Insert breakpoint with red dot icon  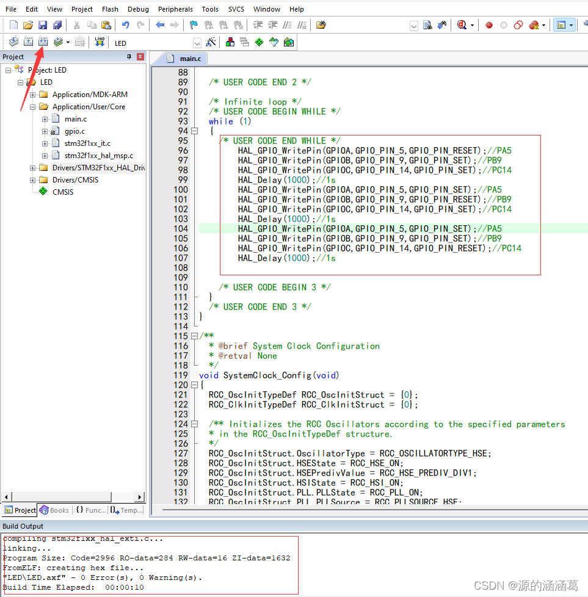(x=489, y=25)
